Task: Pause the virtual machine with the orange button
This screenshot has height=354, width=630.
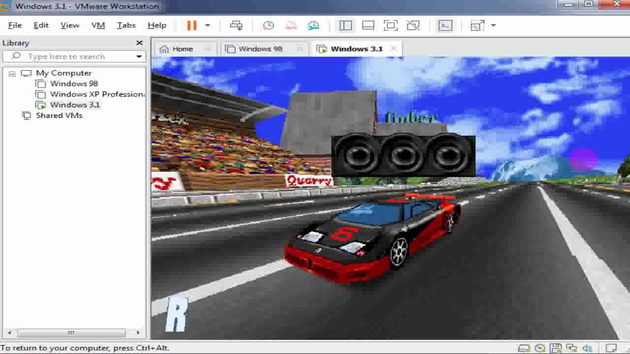Action: (191, 26)
